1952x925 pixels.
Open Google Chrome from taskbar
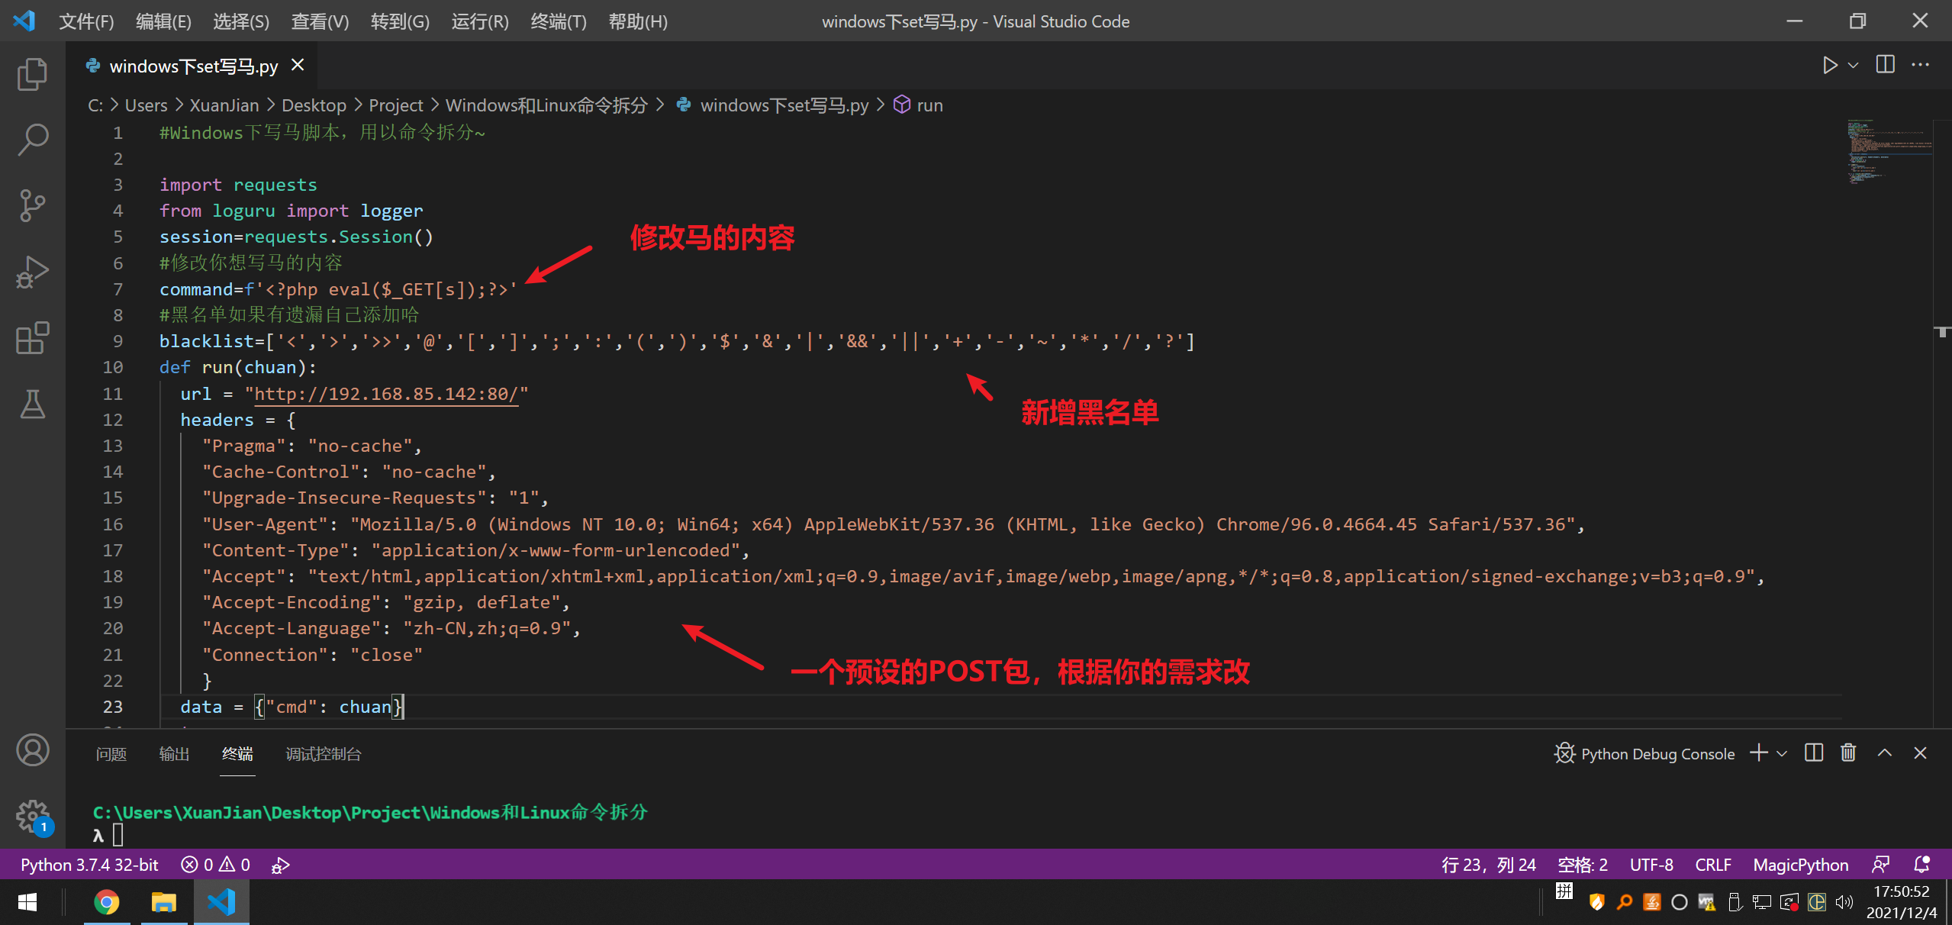tap(107, 902)
